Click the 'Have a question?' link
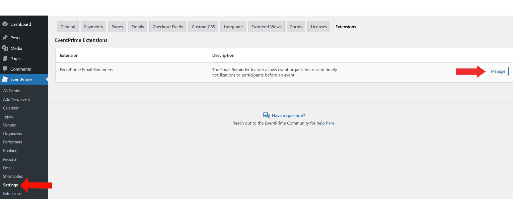 point(288,115)
